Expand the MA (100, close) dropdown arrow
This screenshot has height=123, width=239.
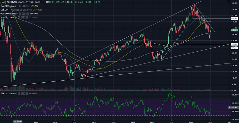coord(17,6)
